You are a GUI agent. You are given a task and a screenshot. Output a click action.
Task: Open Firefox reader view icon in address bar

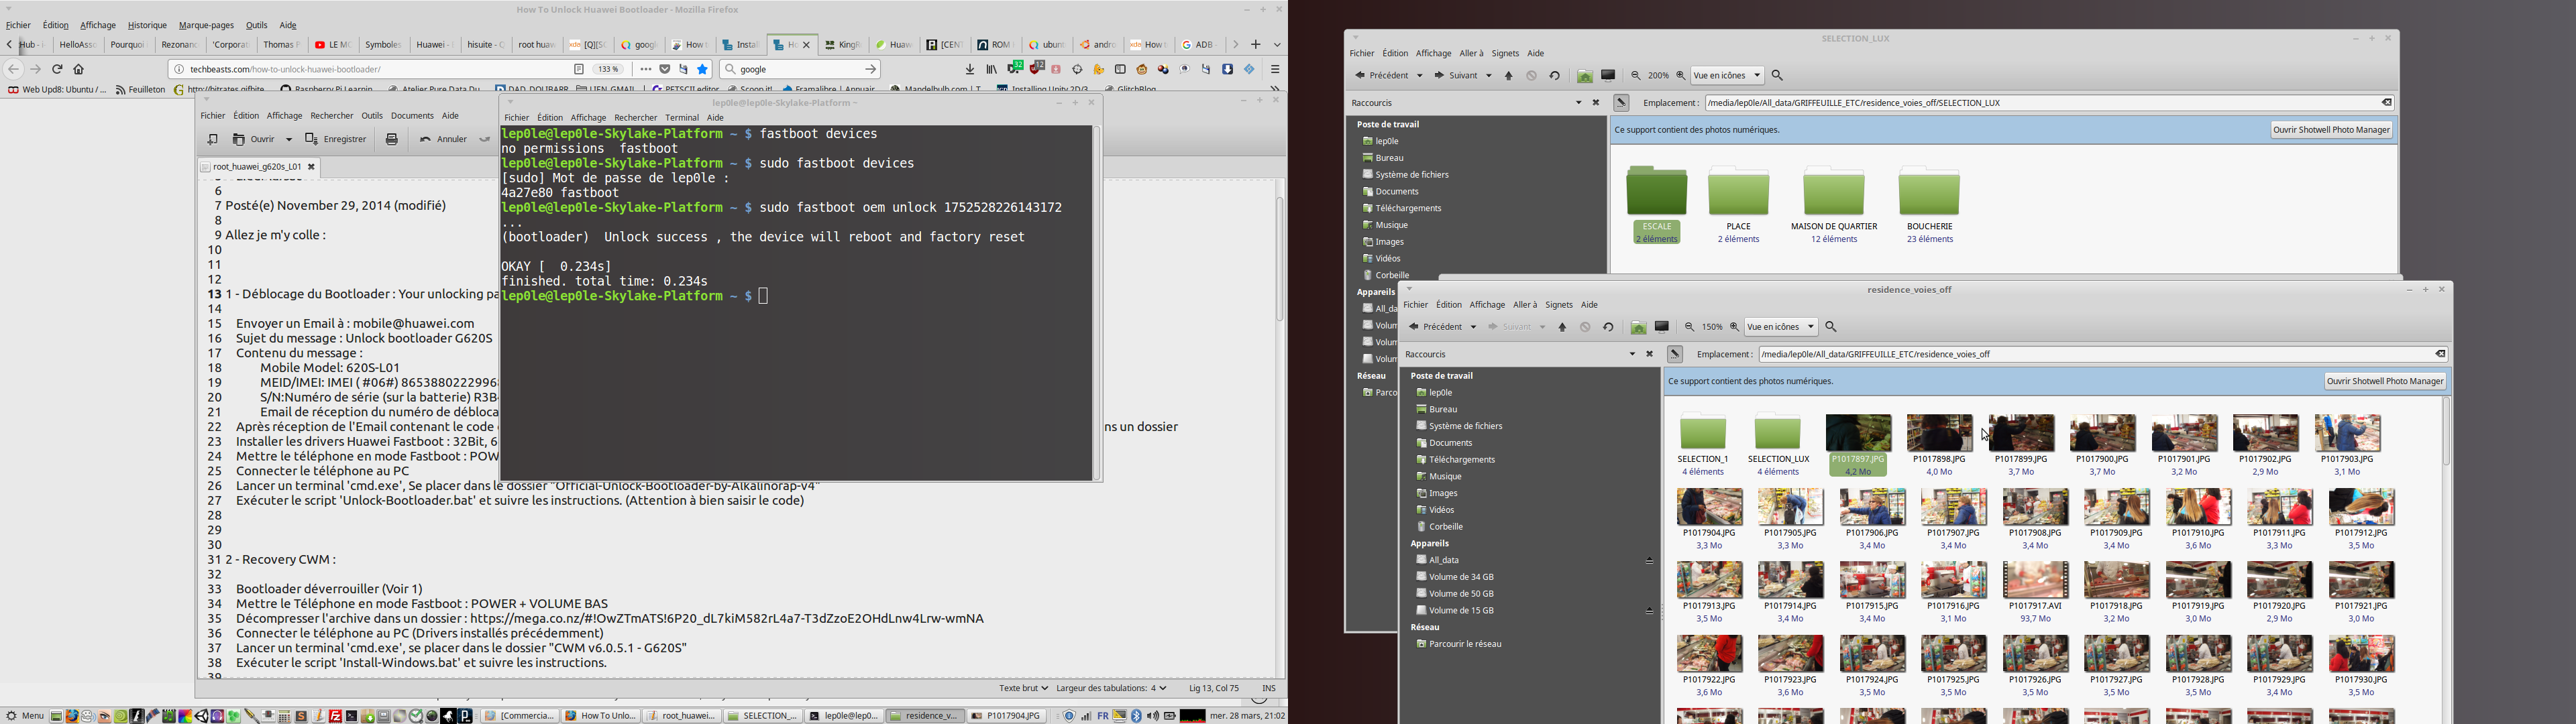click(x=579, y=70)
